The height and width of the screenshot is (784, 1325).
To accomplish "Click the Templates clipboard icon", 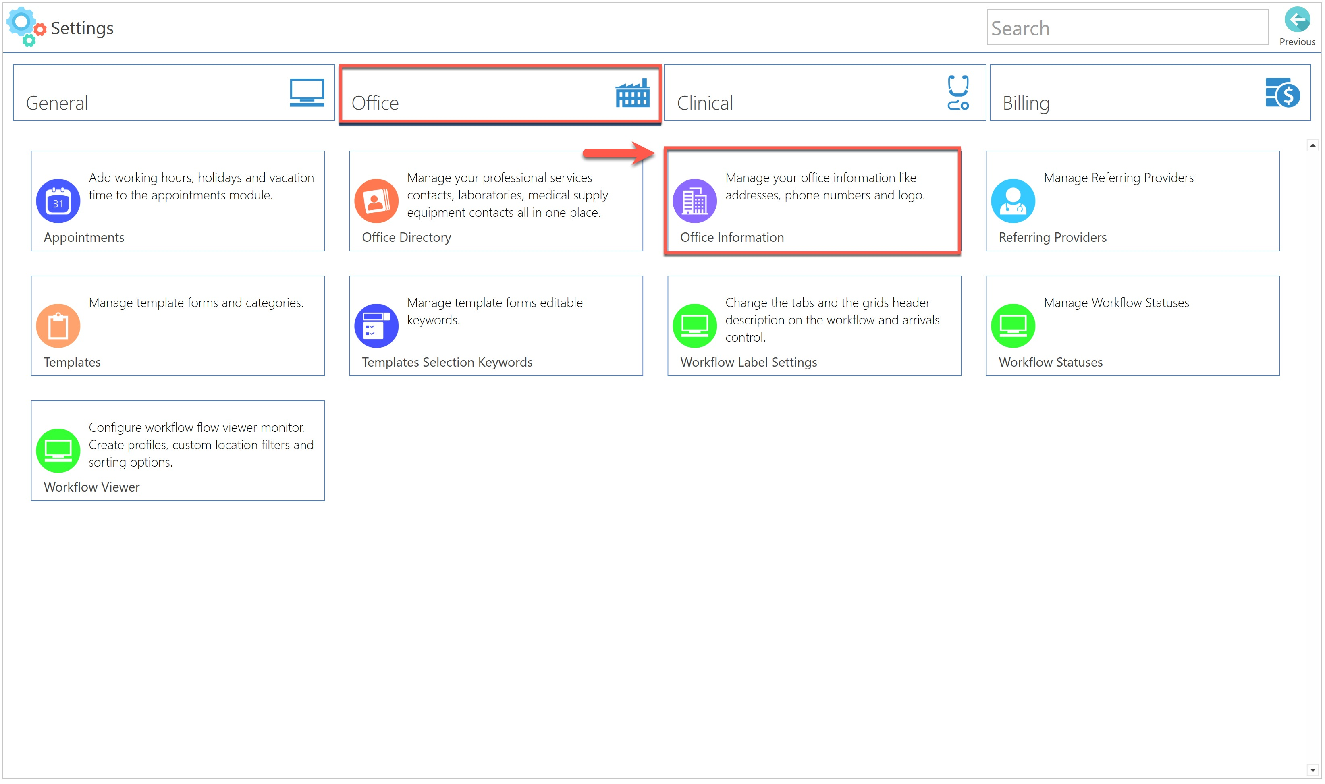I will tap(58, 326).
